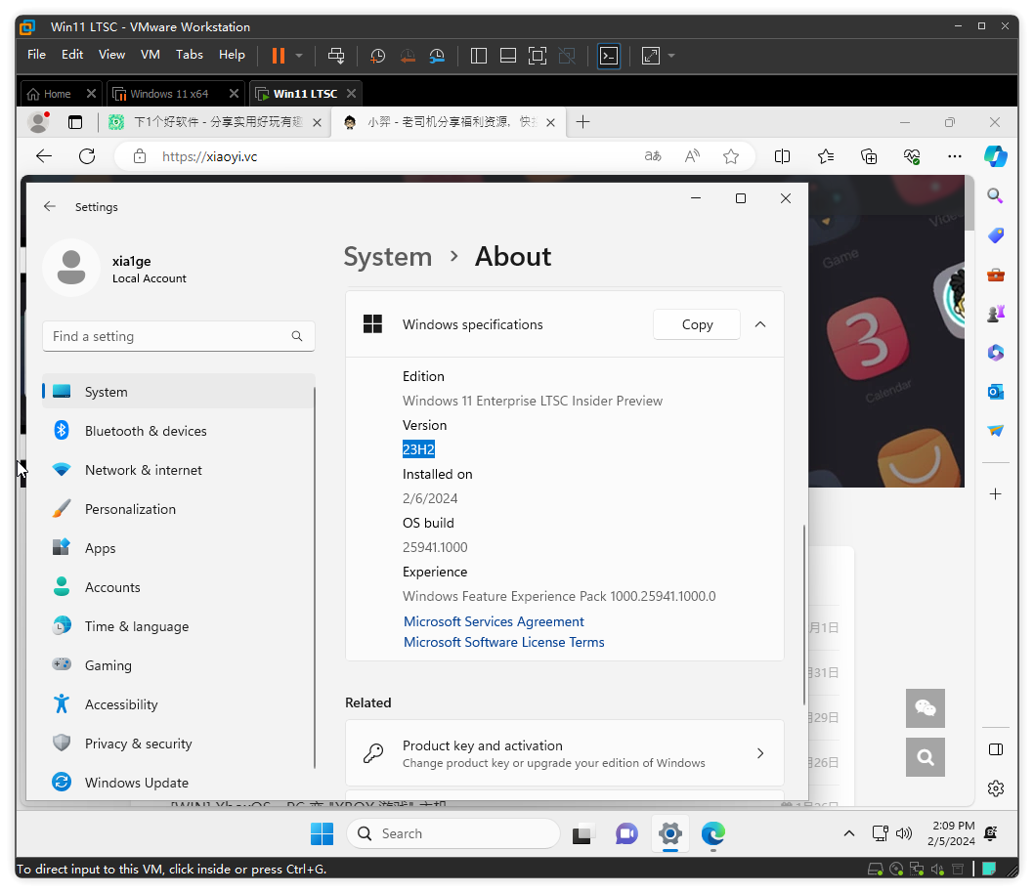Show hidden system tray icons chevron
This screenshot has height=893, width=1034.
click(849, 833)
